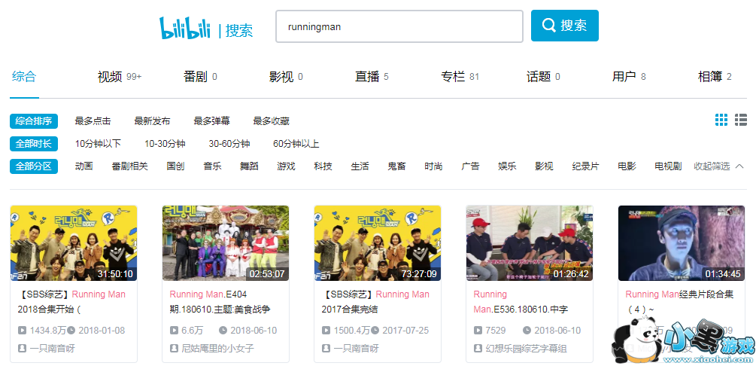The height and width of the screenshot is (366, 756).
Task: Open the 直播 tab
Action: tap(372, 76)
